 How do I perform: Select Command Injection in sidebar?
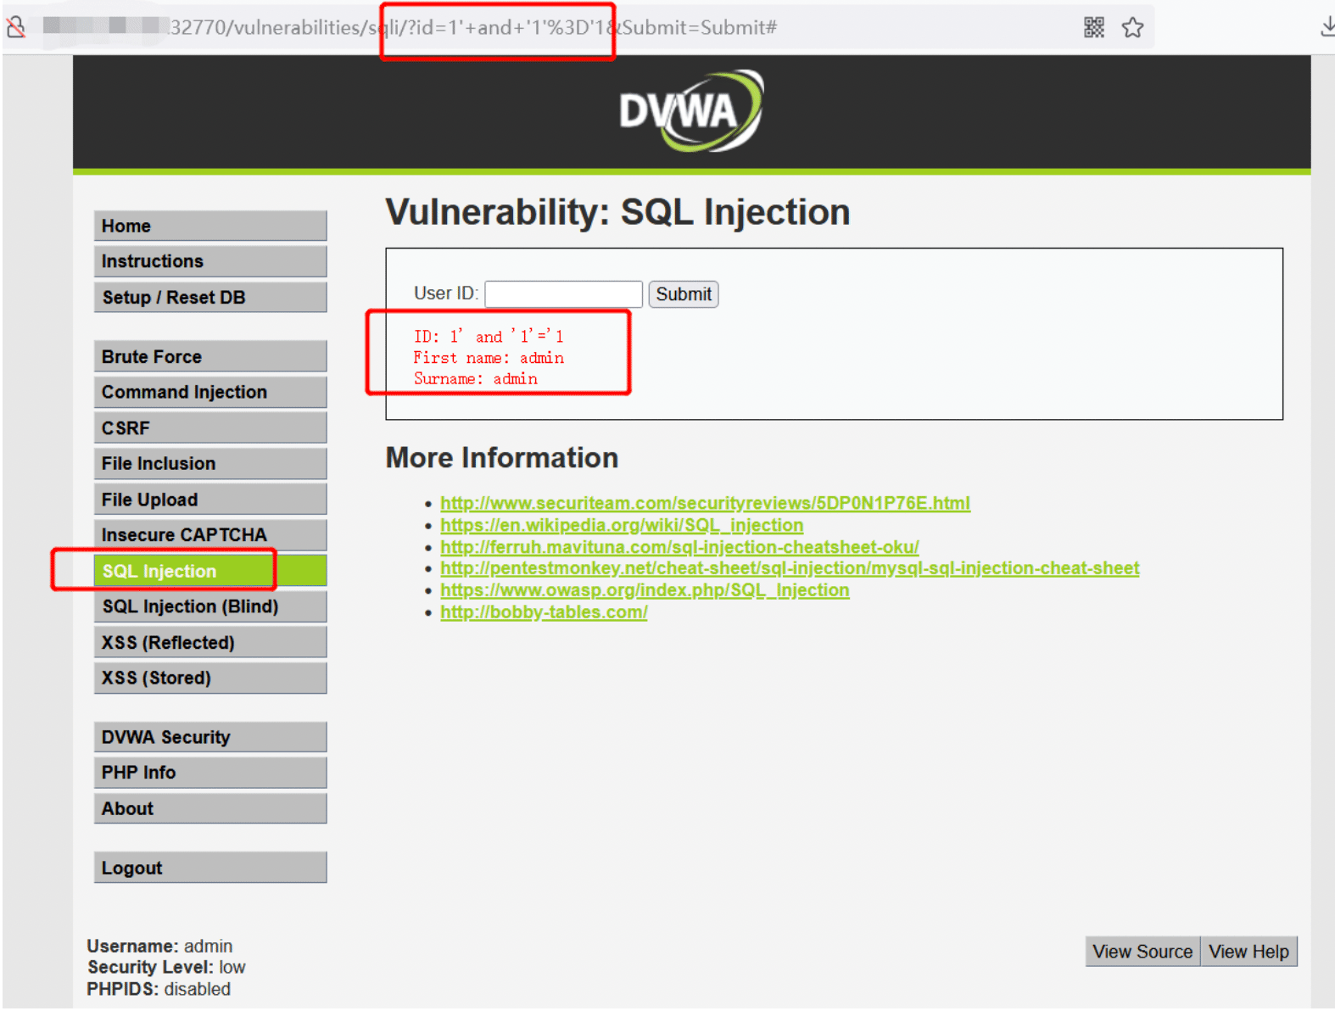pyautogui.click(x=210, y=392)
